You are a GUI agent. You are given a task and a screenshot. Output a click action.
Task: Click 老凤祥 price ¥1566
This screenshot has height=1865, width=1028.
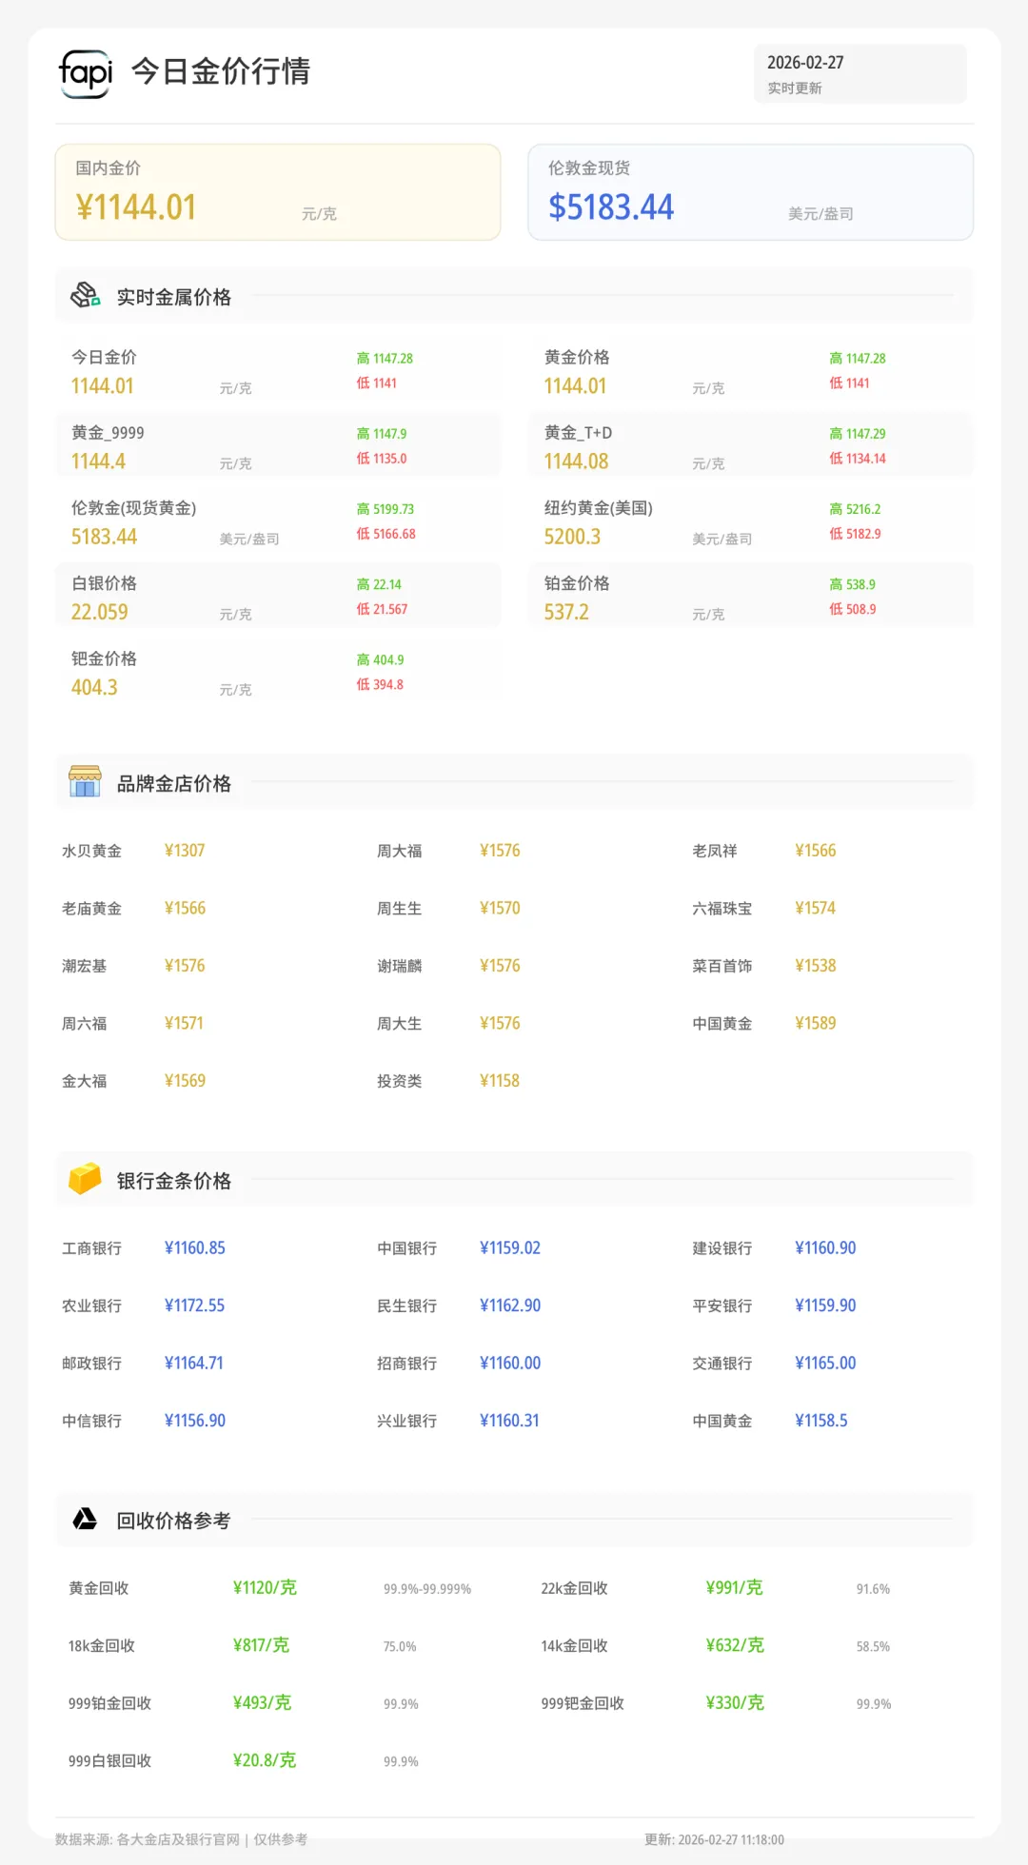[816, 851]
